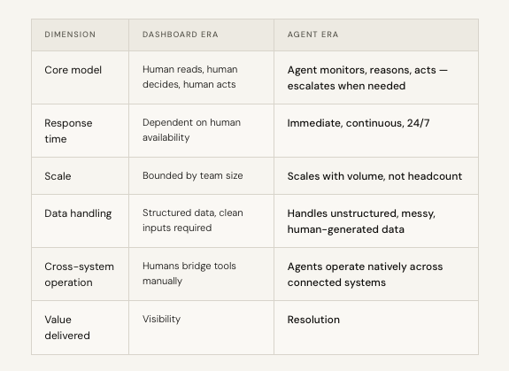Image resolution: width=509 pixels, height=371 pixels.
Task: Select the Scale row label
Action: click(x=58, y=176)
